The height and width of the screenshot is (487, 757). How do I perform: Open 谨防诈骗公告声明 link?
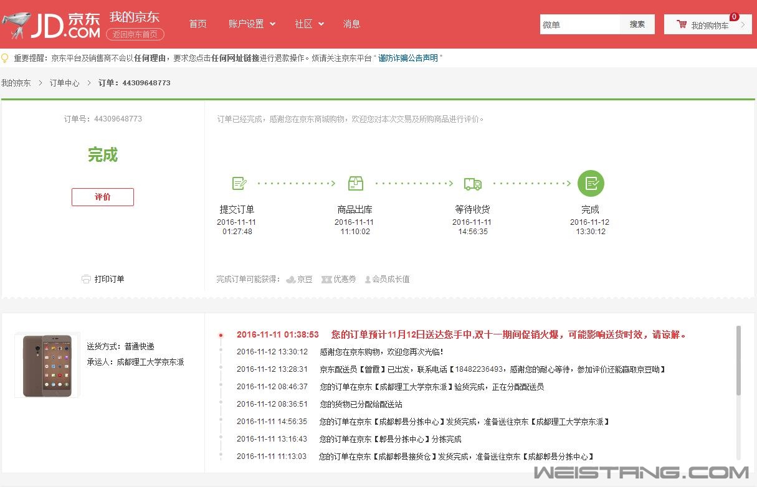tap(408, 58)
